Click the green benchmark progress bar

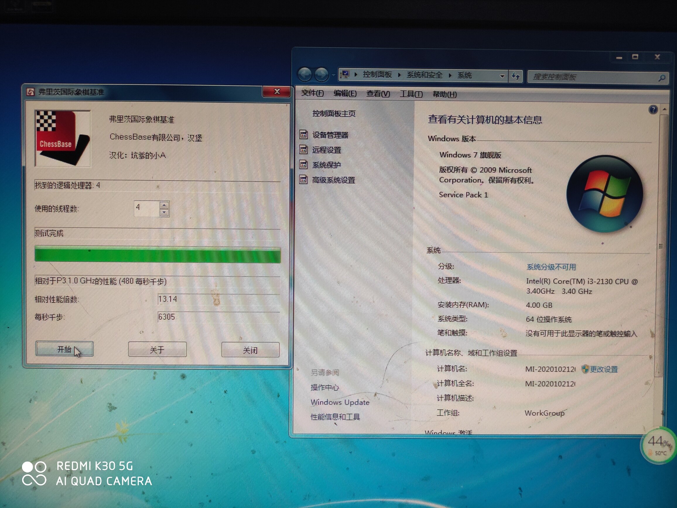157,255
